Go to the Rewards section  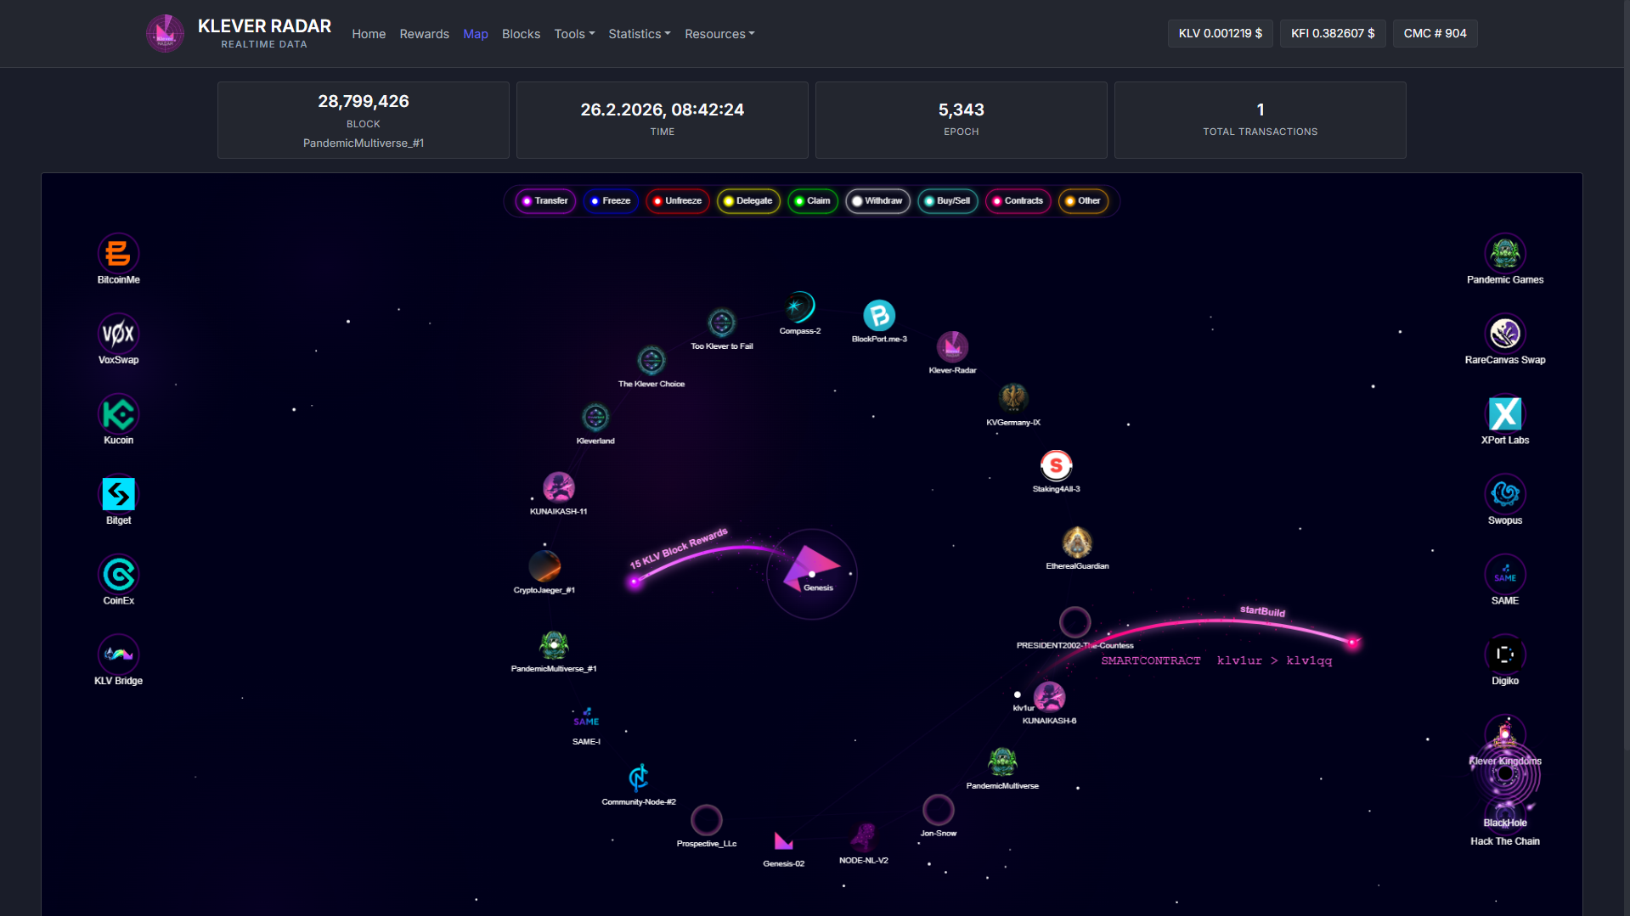tap(424, 34)
